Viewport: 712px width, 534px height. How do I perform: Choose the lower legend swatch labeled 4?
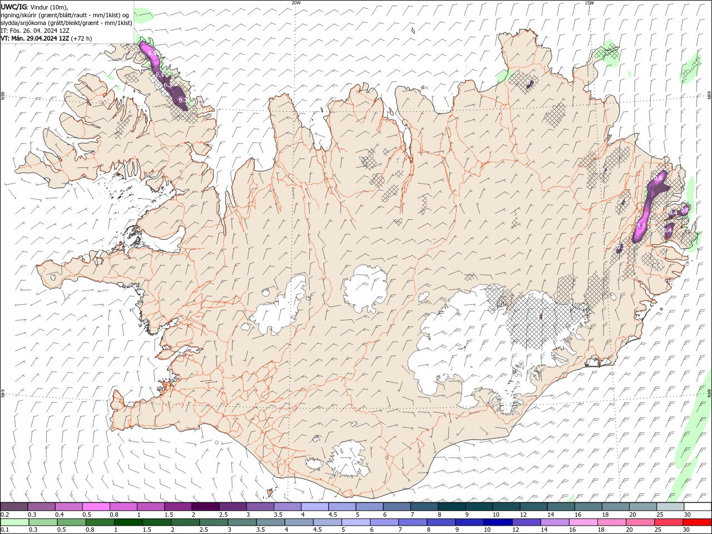(x=299, y=522)
